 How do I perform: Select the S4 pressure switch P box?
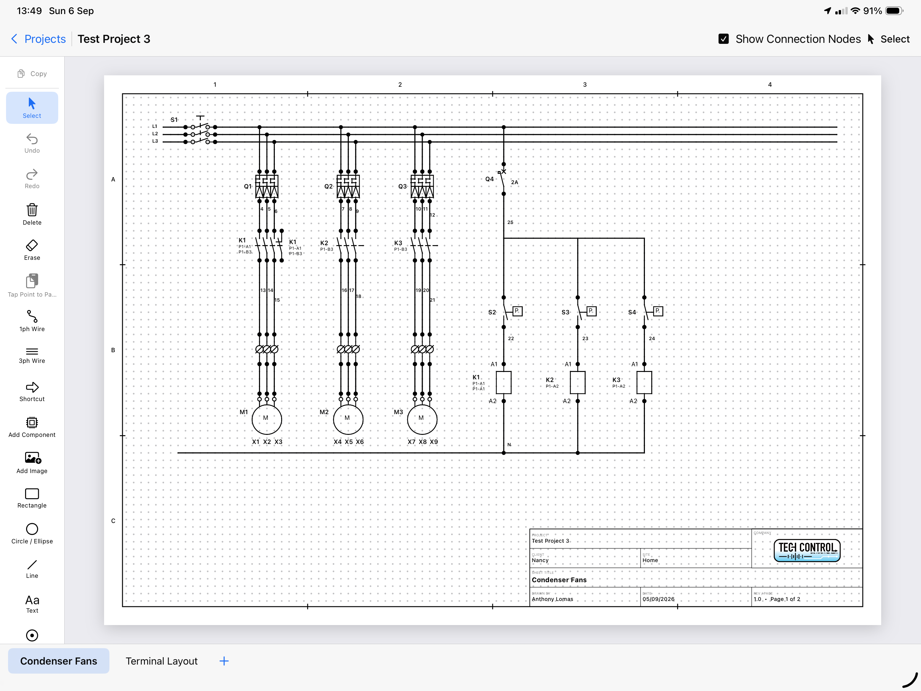tap(658, 311)
